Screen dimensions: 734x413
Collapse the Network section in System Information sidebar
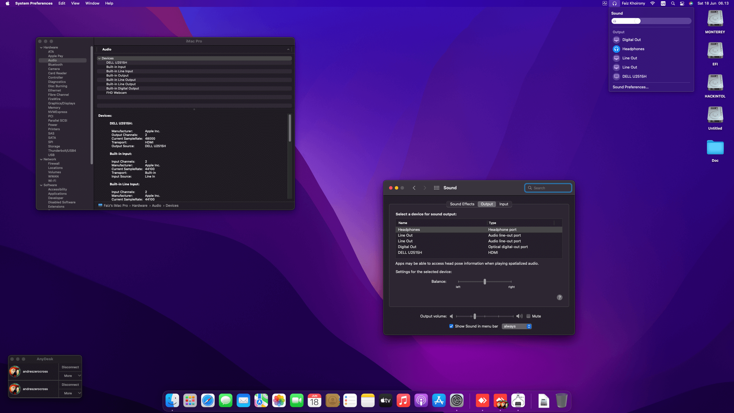point(41,159)
